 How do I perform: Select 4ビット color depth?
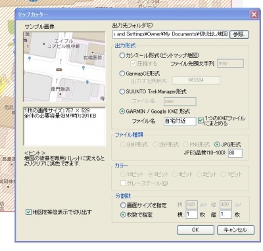click(x=175, y=174)
